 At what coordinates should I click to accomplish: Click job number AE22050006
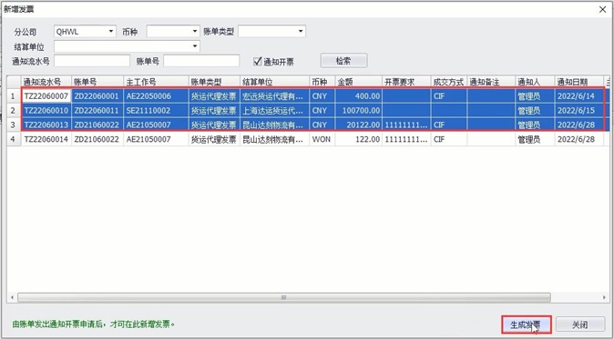coord(156,96)
